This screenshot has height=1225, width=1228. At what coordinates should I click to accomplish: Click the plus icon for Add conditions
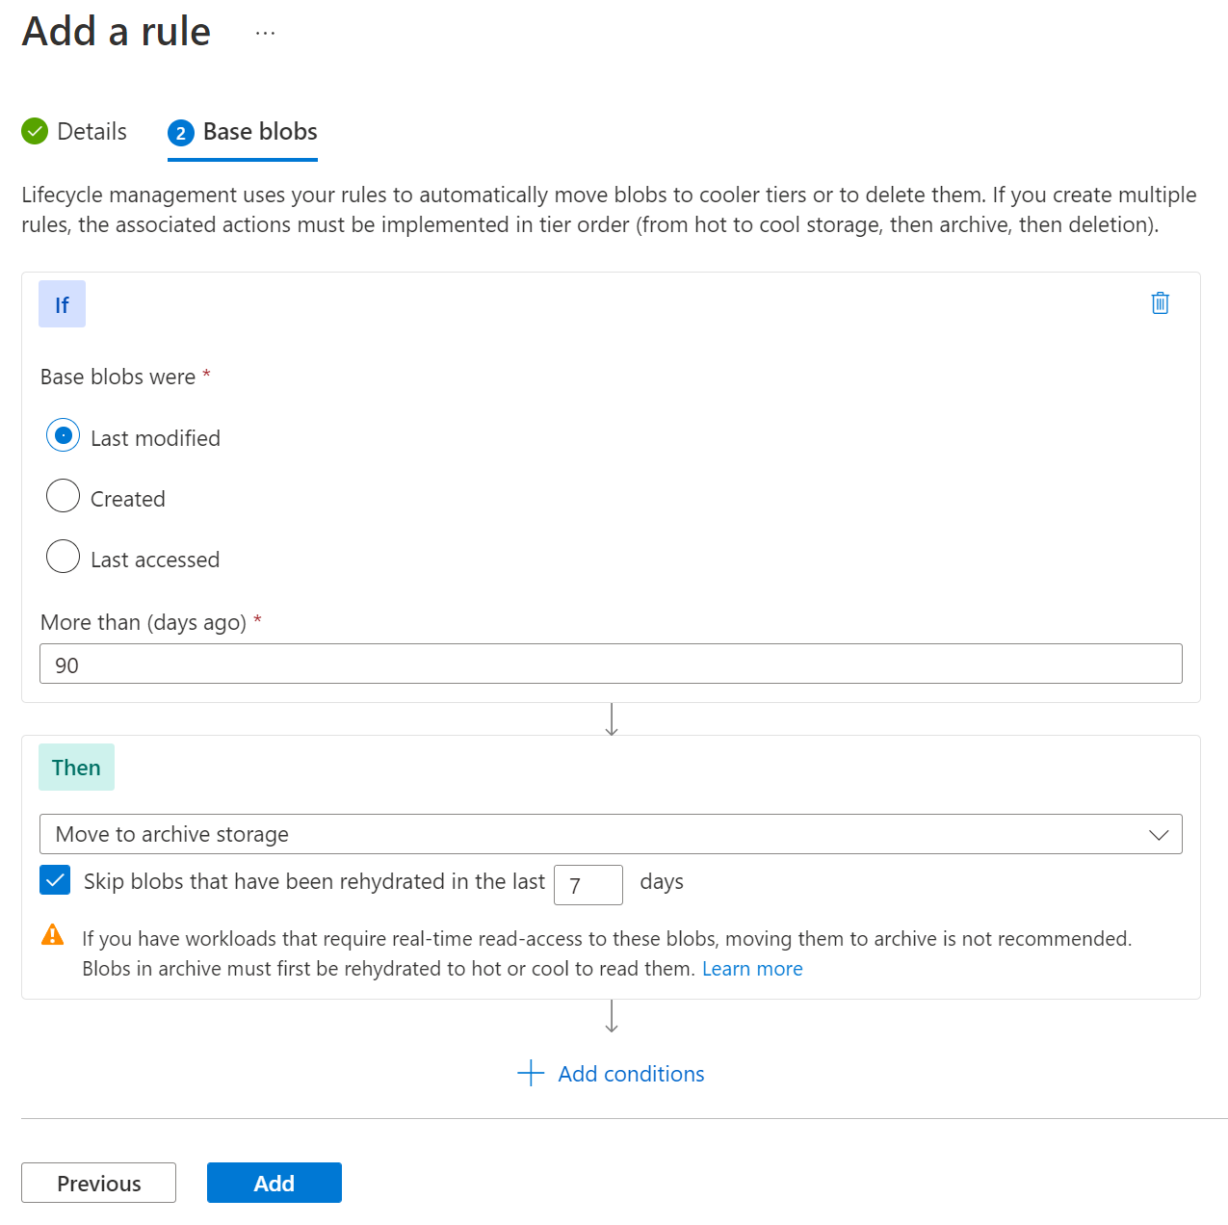tap(531, 1073)
